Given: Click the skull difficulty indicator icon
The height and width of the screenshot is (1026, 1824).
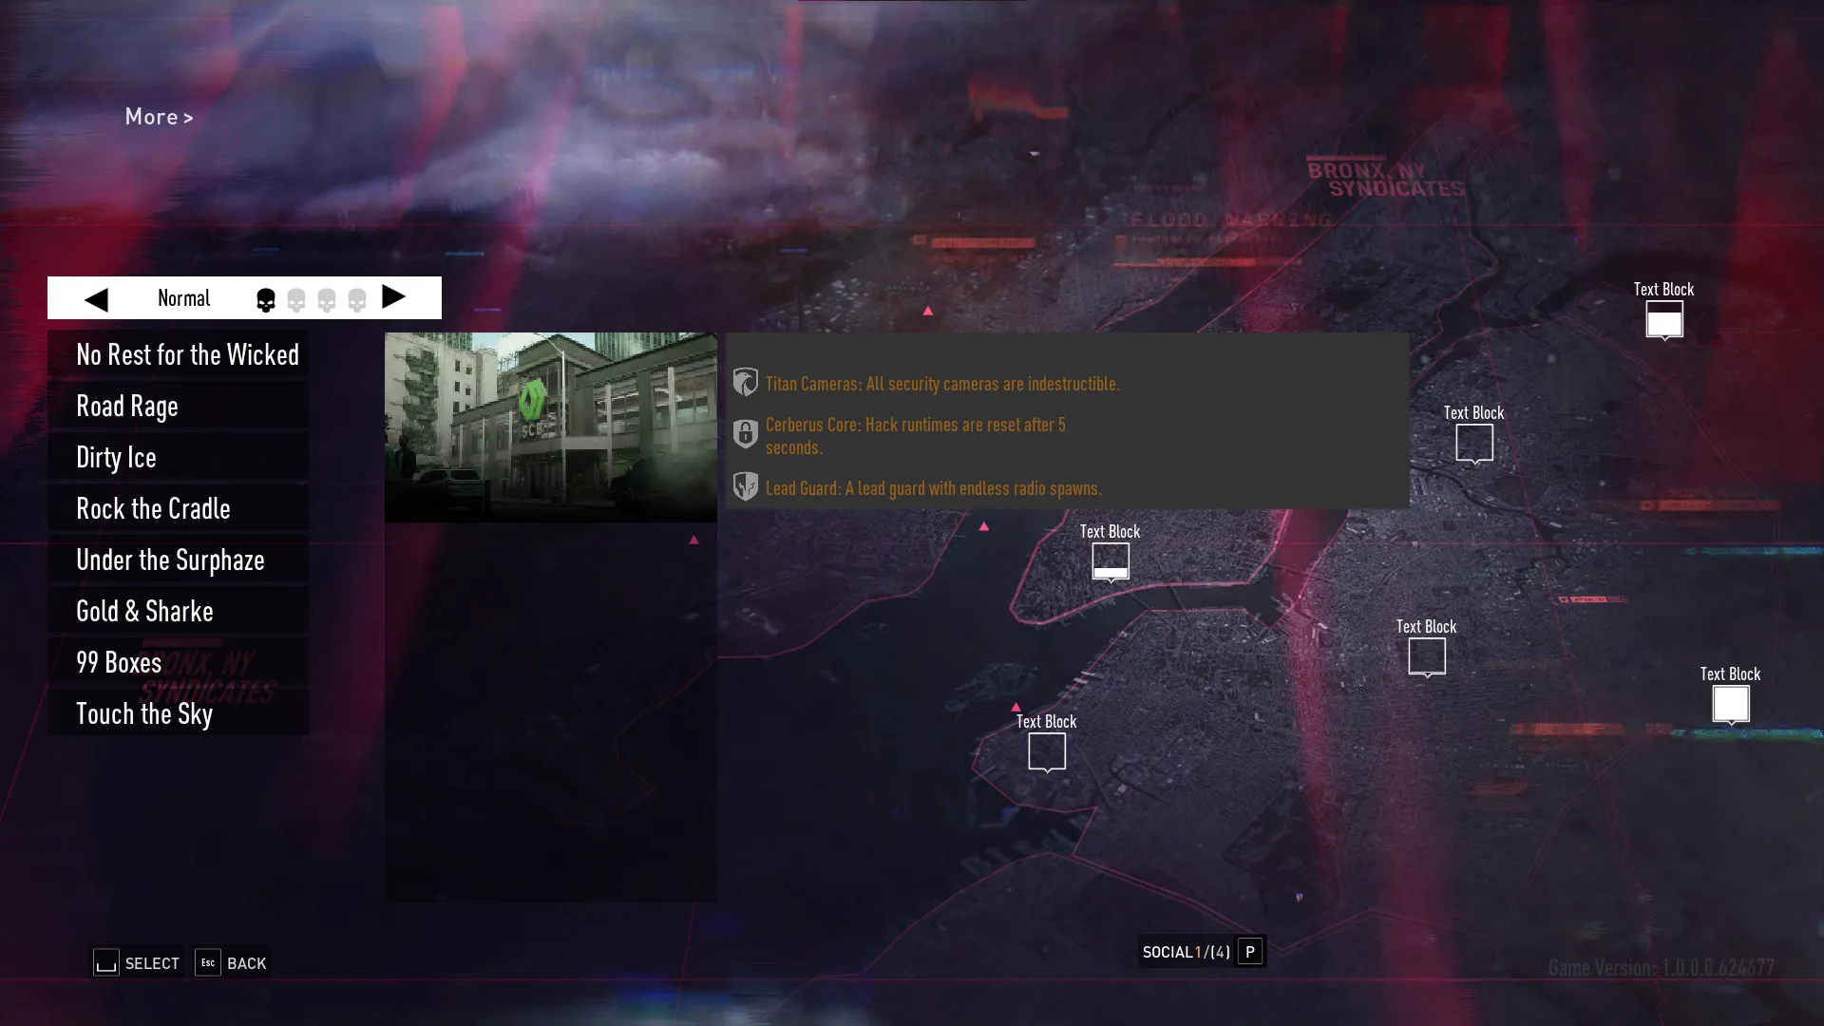Looking at the screenshot, I should pyautogui.click(x=264, y=299).
